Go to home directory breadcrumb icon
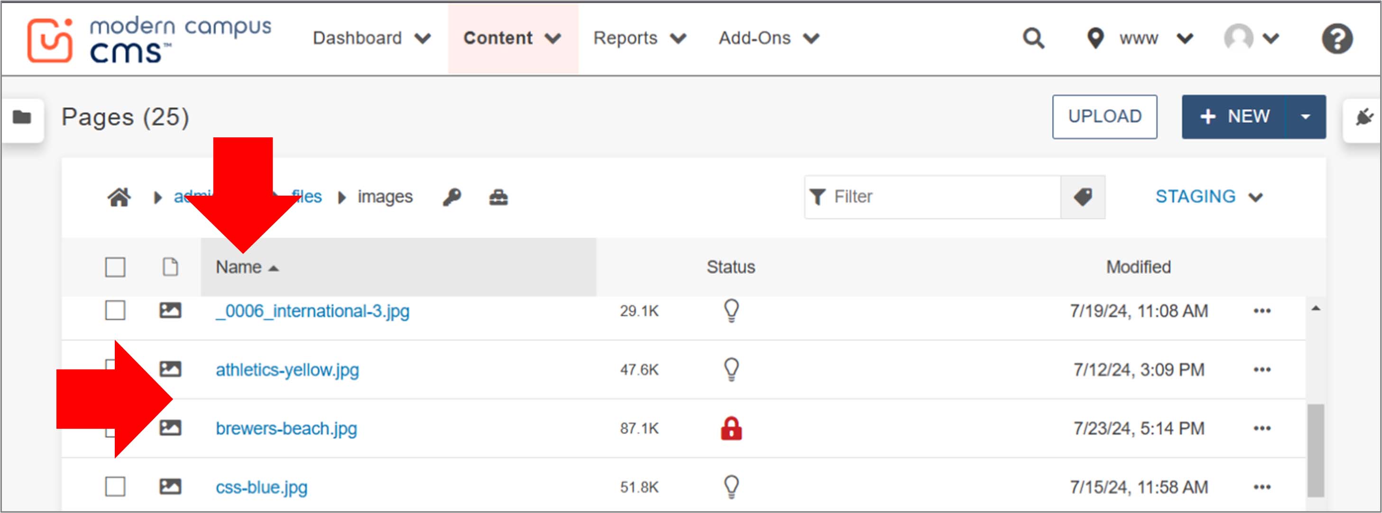Viewport: 1382px width, 513px height. [x=119, y=197]
